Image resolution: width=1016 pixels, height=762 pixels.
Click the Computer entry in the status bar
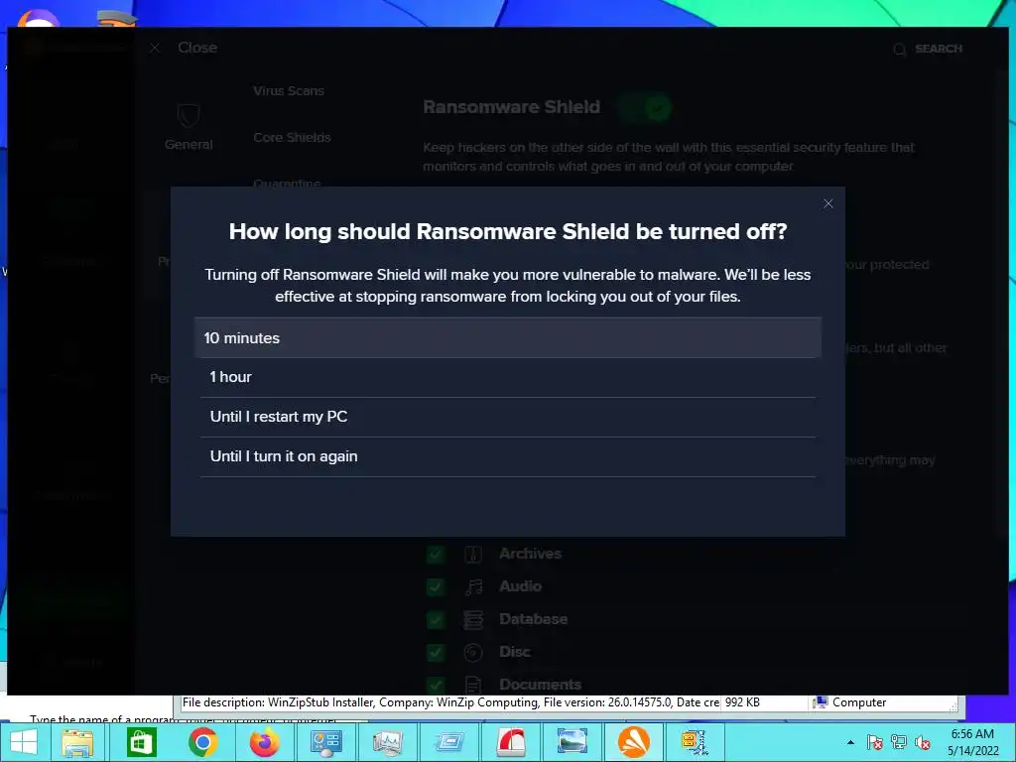click(x=850, y=702)
